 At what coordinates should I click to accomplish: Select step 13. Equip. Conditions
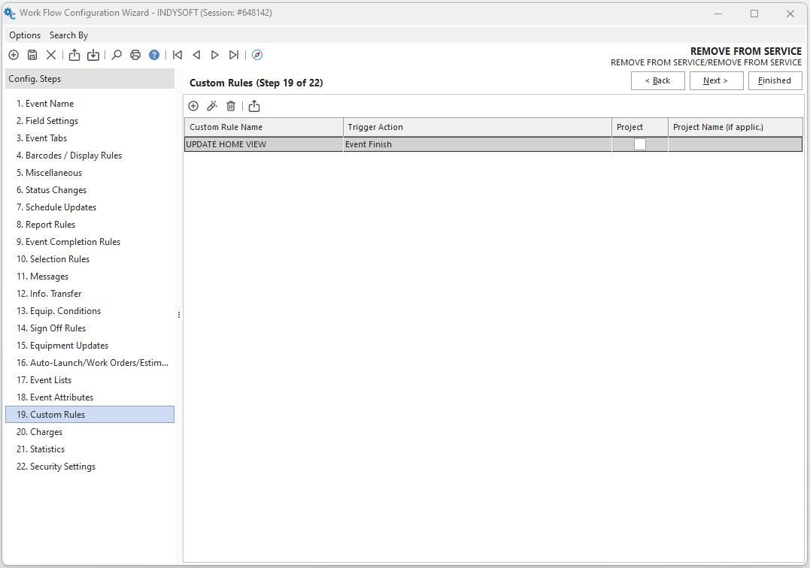90,311
